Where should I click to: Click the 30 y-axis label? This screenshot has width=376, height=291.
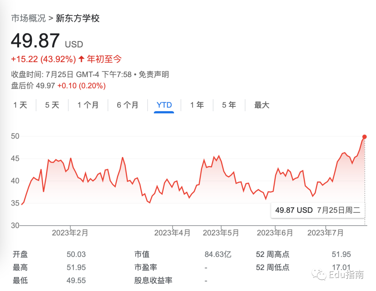click(15, 225)
